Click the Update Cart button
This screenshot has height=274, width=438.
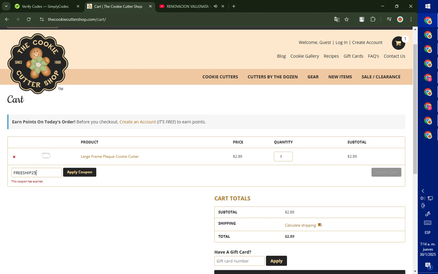pyautogui.click(x=386, y=172)
